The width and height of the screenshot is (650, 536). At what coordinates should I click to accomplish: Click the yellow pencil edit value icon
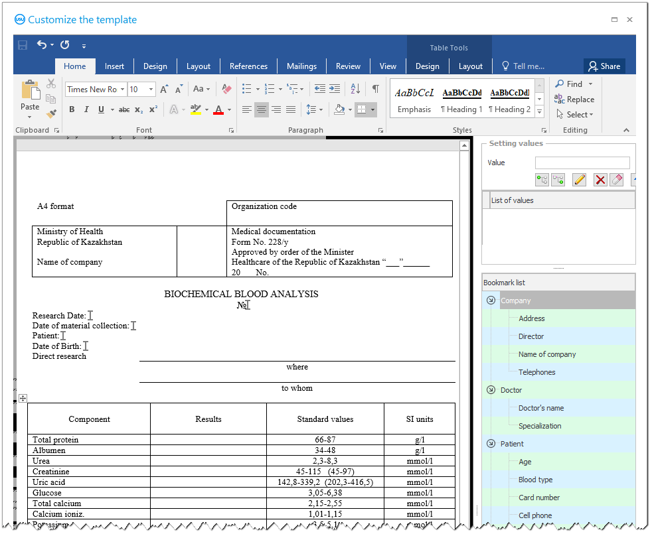579,180
